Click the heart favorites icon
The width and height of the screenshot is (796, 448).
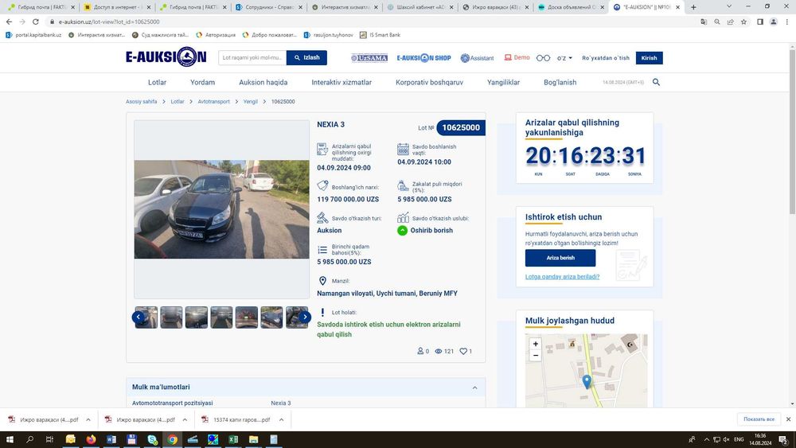tap(463, 351)
